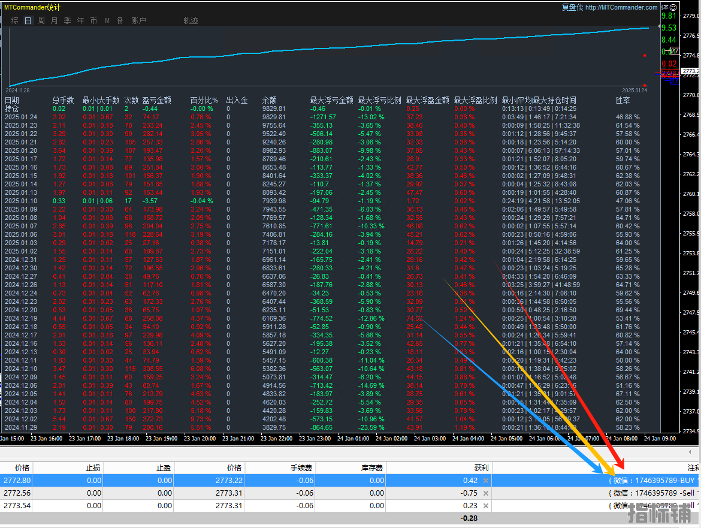Click the 2025.01.24 chart end date label

point(634,90)
